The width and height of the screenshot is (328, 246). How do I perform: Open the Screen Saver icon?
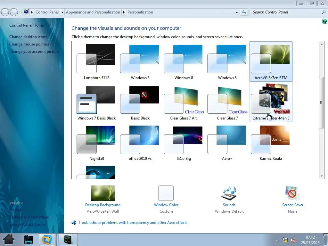point(292,193)
